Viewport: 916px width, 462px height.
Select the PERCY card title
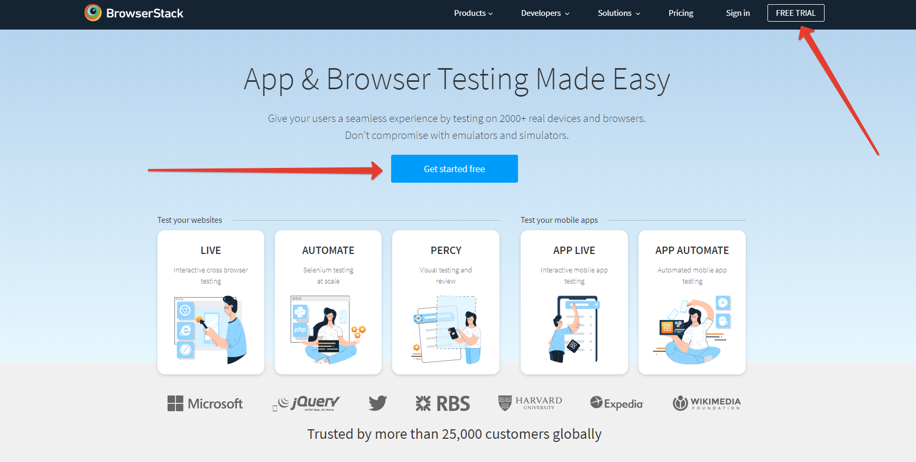pos(446,250)
